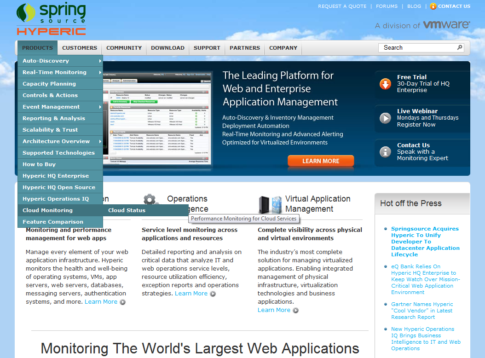Viewport: 485px width, 358px height.
Task: Open the Free Trial 30-Day panel
Action: [x=422, y=84]
